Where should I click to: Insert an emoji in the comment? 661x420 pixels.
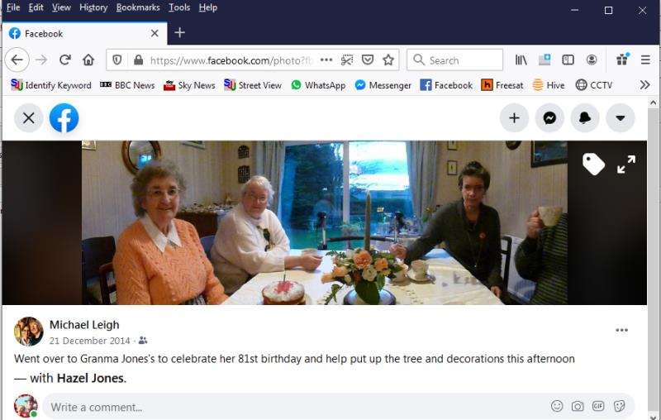tap(557, 406)
